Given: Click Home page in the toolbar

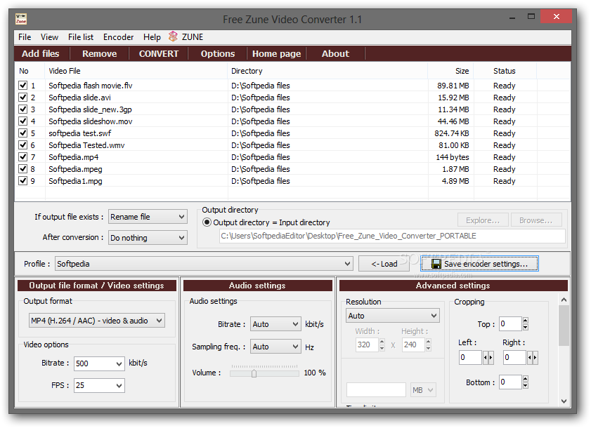Looking at the screenshot, I should coord(277,53).
